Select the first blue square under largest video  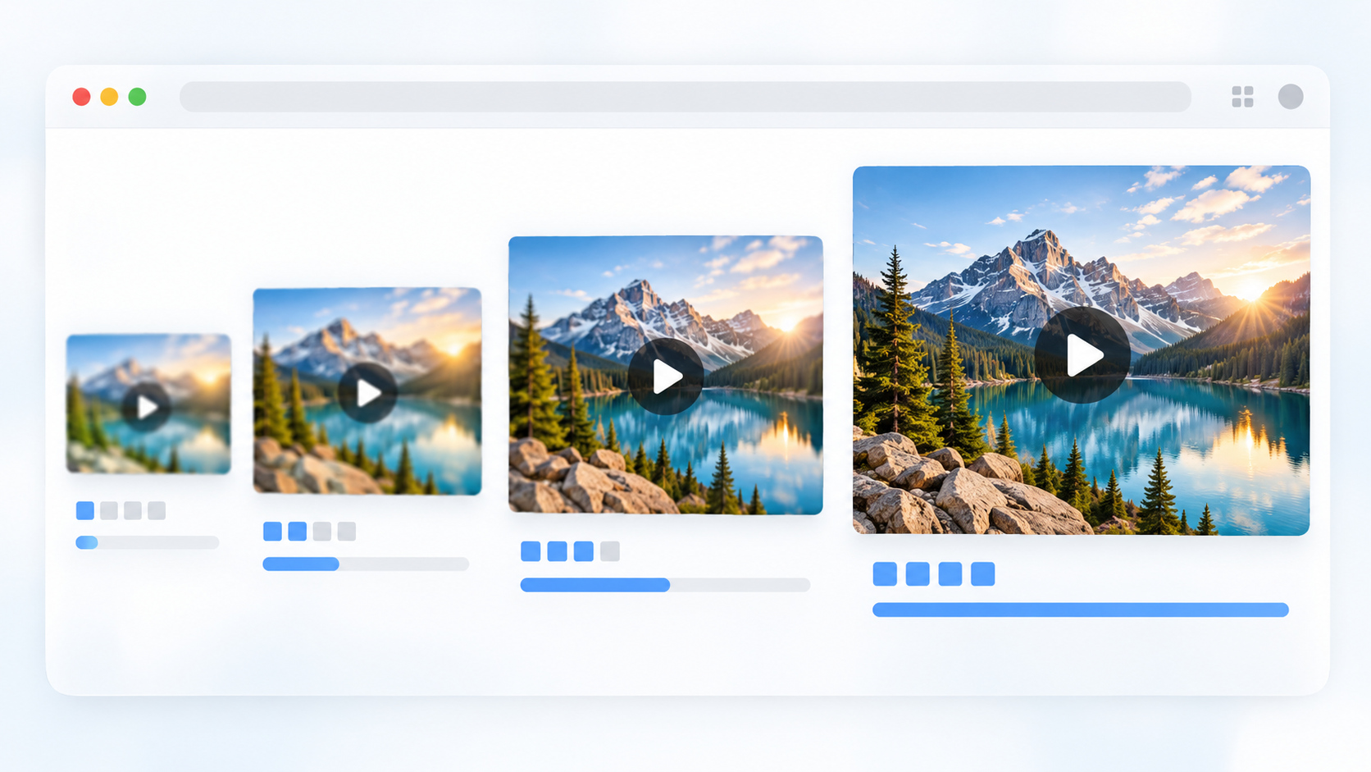coord(885,573)
